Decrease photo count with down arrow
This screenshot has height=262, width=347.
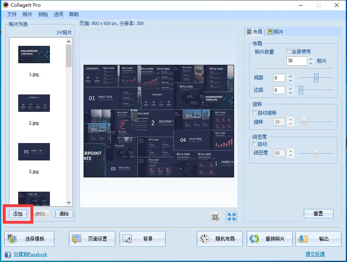(x=311, y=63)
